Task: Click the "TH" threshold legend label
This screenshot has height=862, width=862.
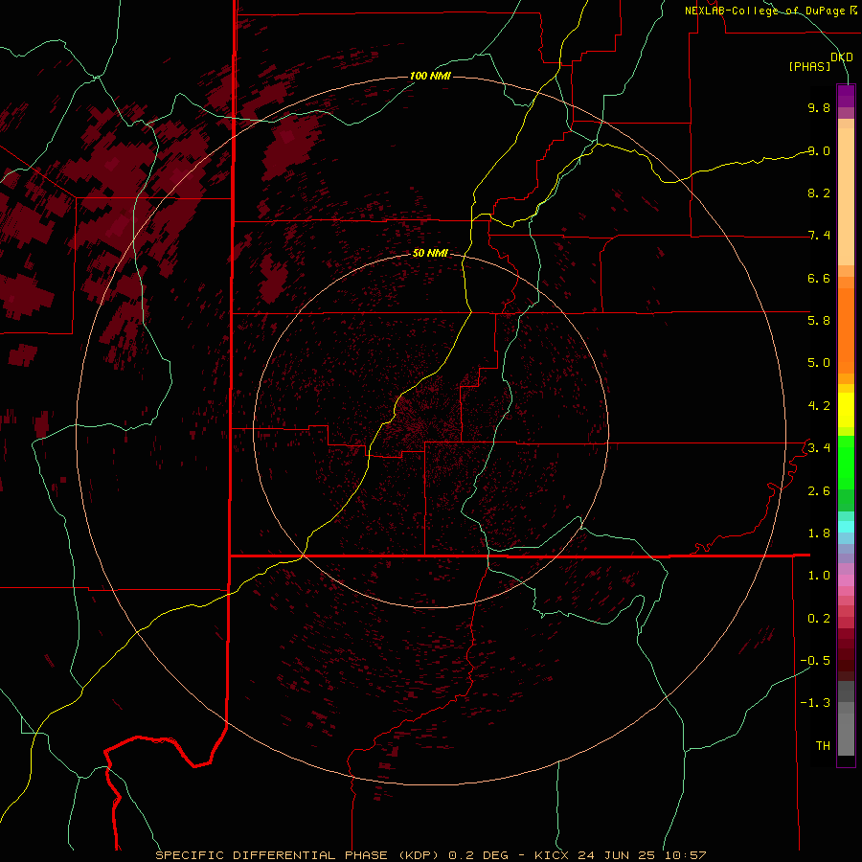Action: tap(823, 746)
